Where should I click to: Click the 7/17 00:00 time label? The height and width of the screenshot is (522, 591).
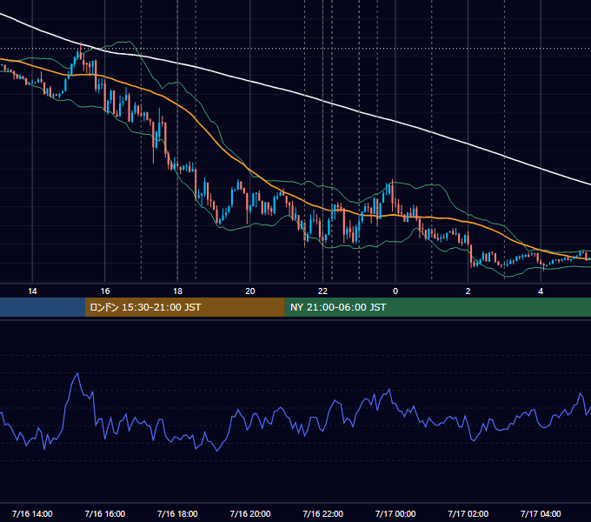pyautogui.click(x=395, y=513)
